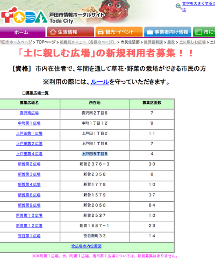215x262 pixels.
Task: Click the red oni mask image
Action: tap(113, 11)
